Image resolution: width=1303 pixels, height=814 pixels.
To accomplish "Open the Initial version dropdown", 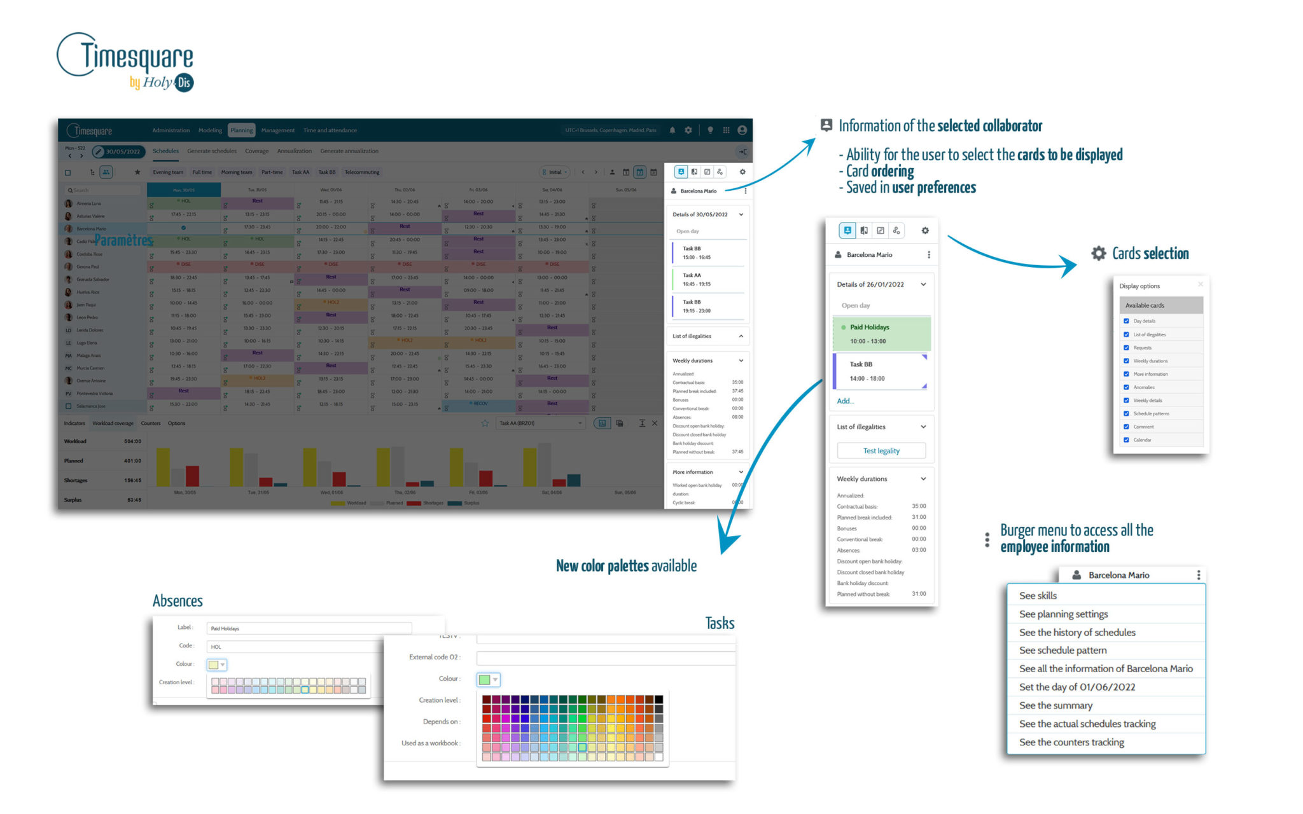I will click(555, 172).
